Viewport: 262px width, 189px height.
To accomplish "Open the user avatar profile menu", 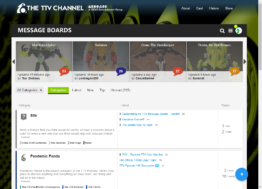I will [x=239, y=31].
